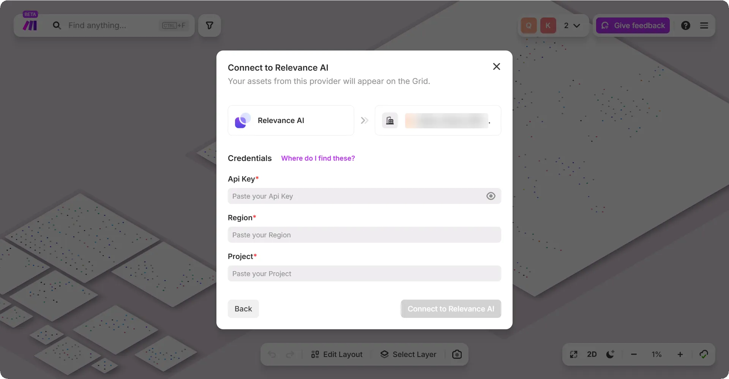Click the sync status icon with checkmark
Viewport: 729px width, 379px height.
[x=704, y=354]
